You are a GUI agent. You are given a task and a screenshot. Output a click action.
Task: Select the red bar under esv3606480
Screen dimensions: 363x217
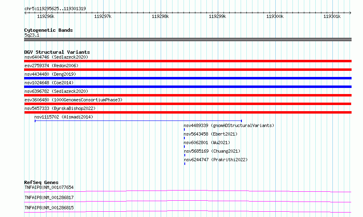click(188, 104)
